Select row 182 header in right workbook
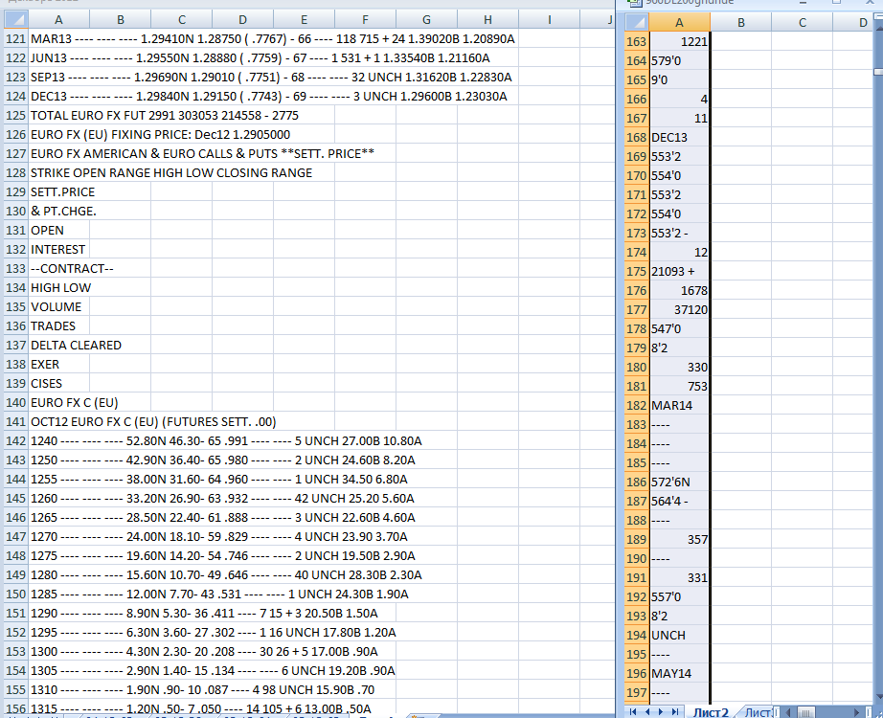The height and width of the screenshot is (718, 883). (x=637, y=406)
